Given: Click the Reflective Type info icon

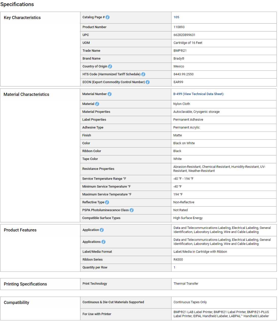Looking at the screenshot, I should tap(107, 202).
